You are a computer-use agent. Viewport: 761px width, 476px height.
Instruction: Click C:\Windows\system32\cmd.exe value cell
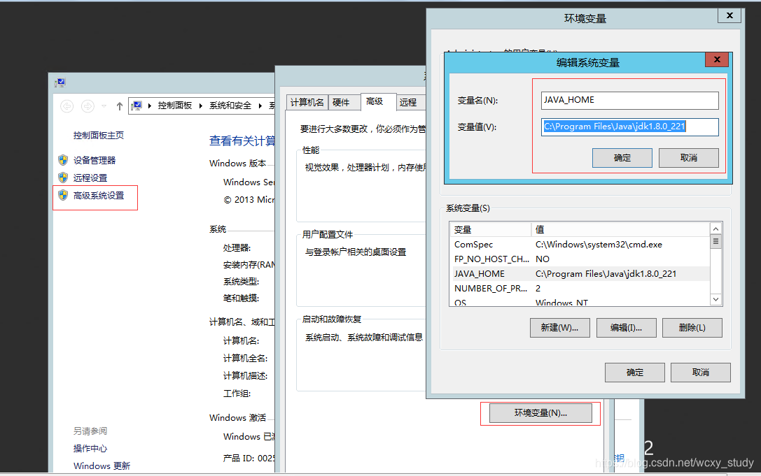click(x=599, y=245)
